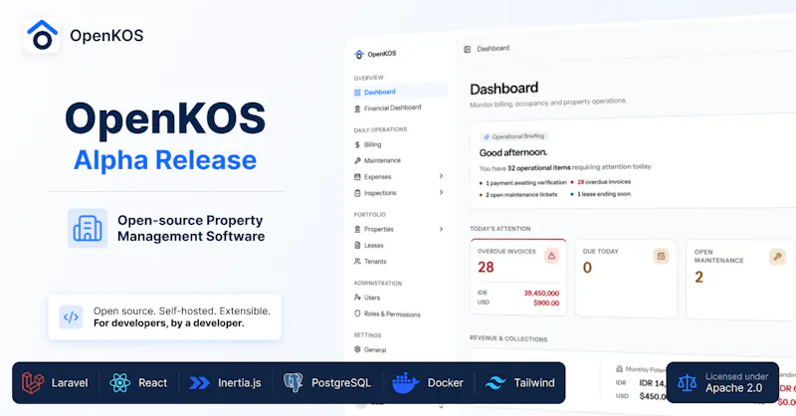796x416 pixels.
Task: Click the Inspections clipboard icon
Action: point(357,193)
